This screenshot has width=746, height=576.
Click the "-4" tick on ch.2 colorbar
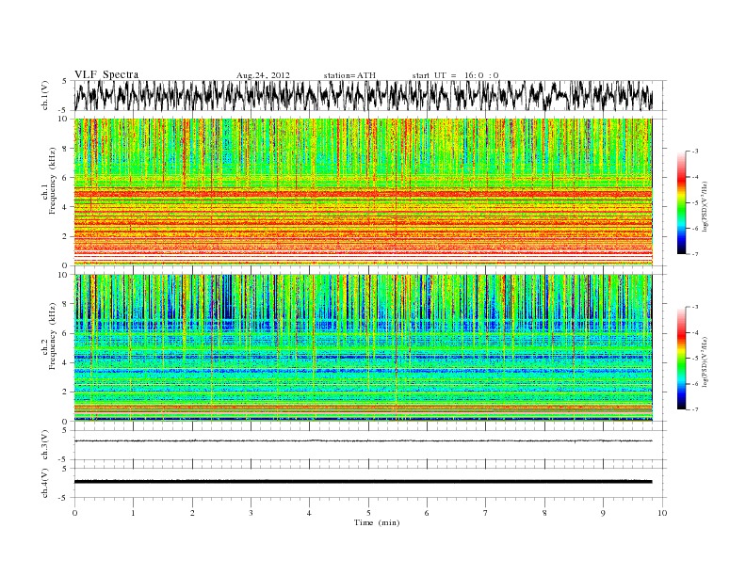tap(695, 332)
